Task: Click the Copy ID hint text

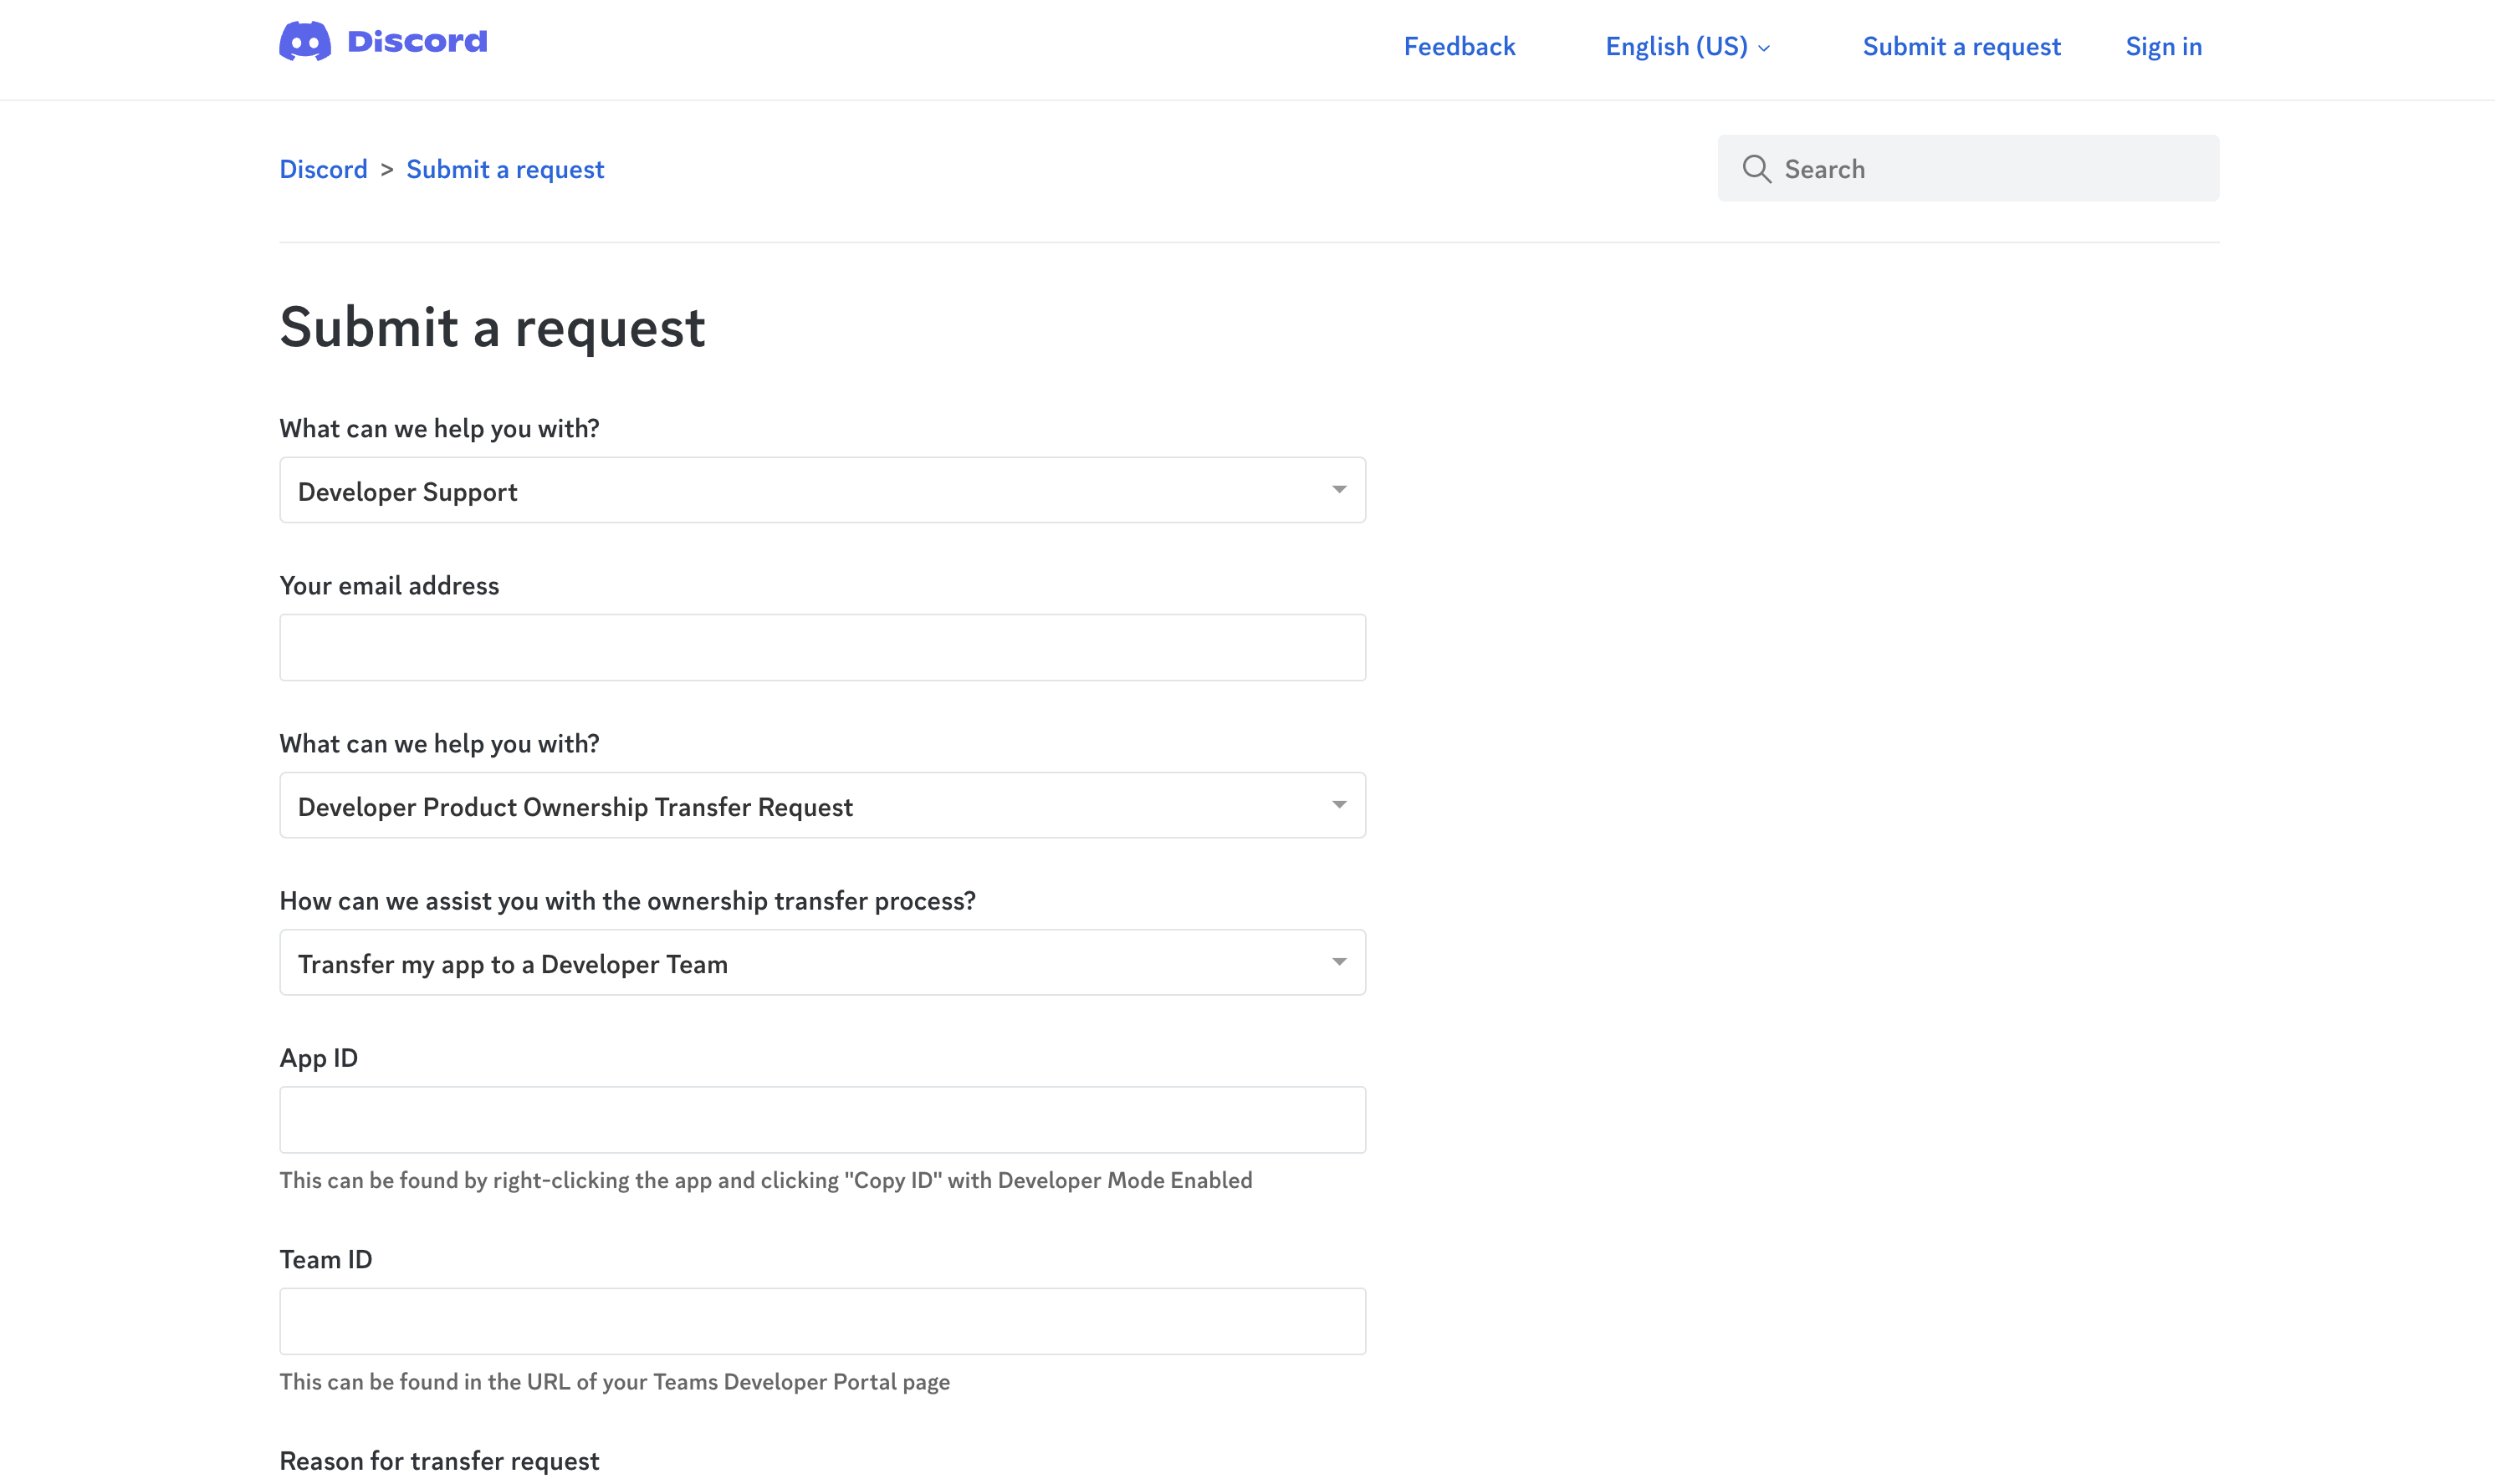Action: tap(765, 1180)
